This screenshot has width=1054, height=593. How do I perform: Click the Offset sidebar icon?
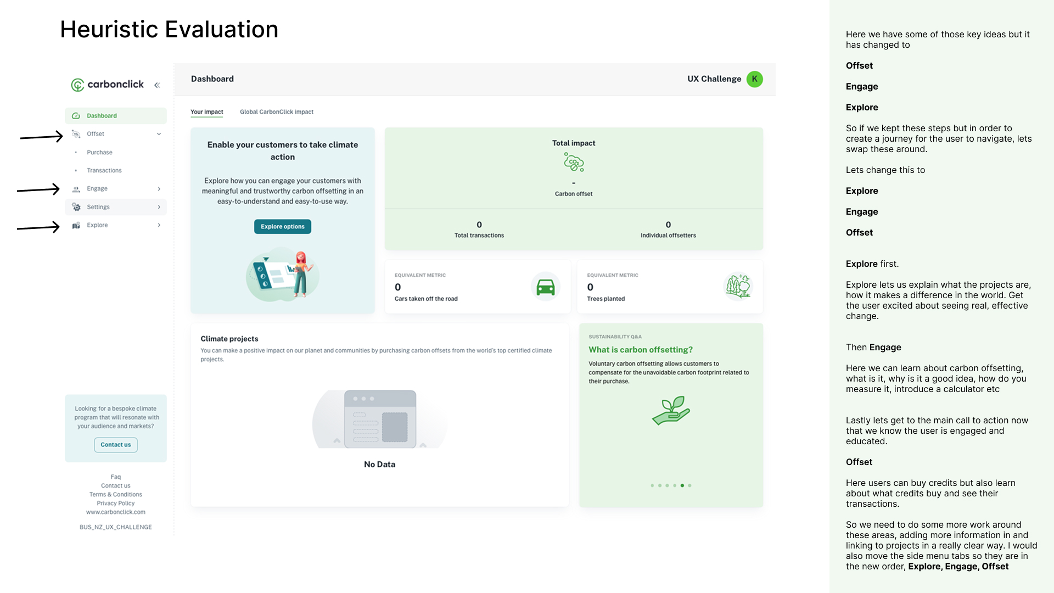(76, 134)
